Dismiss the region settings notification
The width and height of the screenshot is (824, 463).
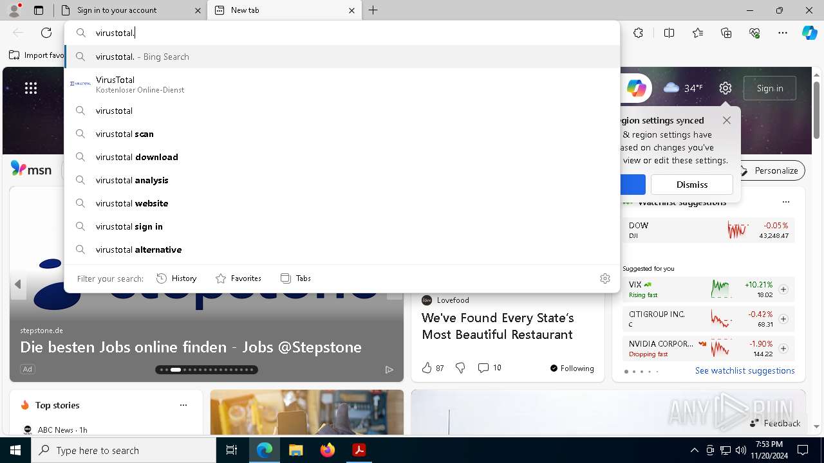[x=692, y=185]
